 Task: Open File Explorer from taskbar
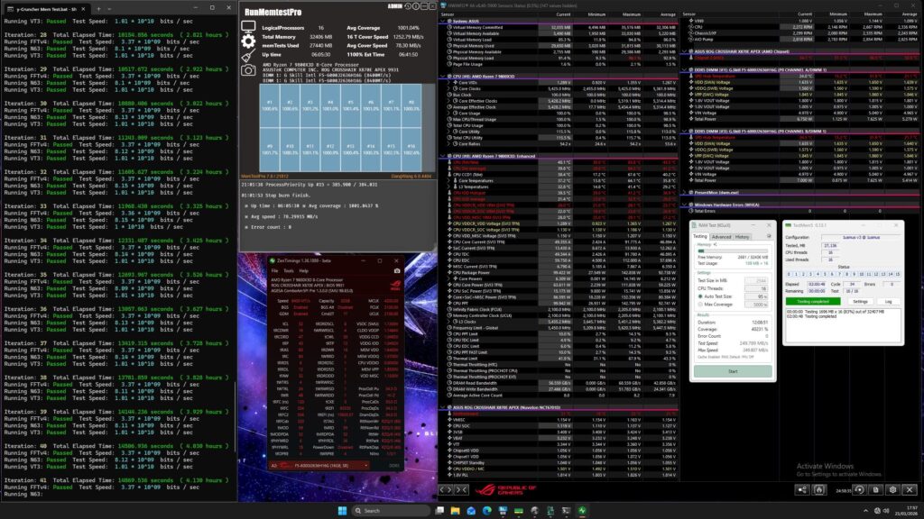click(455, 510)
